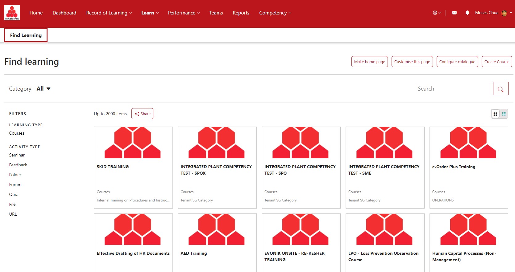
Task: Switch to list view layout
Action: [504, 114]
